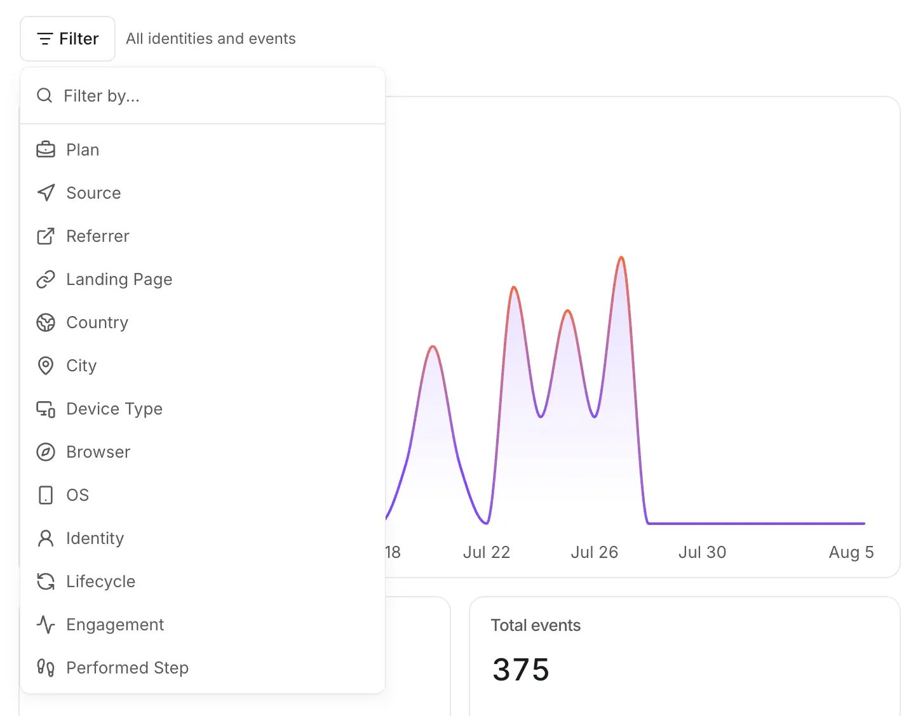This screenshot has width=918, height=716.
Task: Select Landing Page in the filter menu
Action: tap(203, 279)
